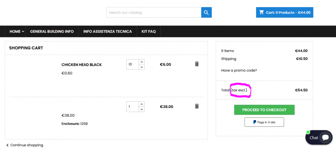Decrease Chicken Head Black quantity
The height and width of the screenshot is (151, 336).
click(141, 67)
